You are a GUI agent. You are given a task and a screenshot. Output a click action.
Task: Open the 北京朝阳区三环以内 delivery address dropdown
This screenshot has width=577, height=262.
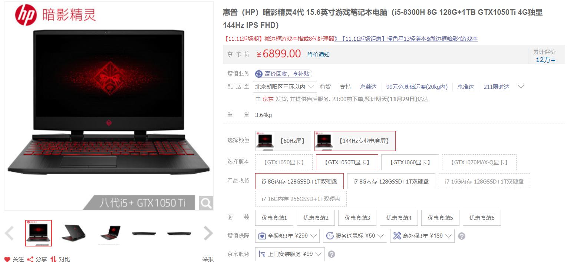[285, 87]
